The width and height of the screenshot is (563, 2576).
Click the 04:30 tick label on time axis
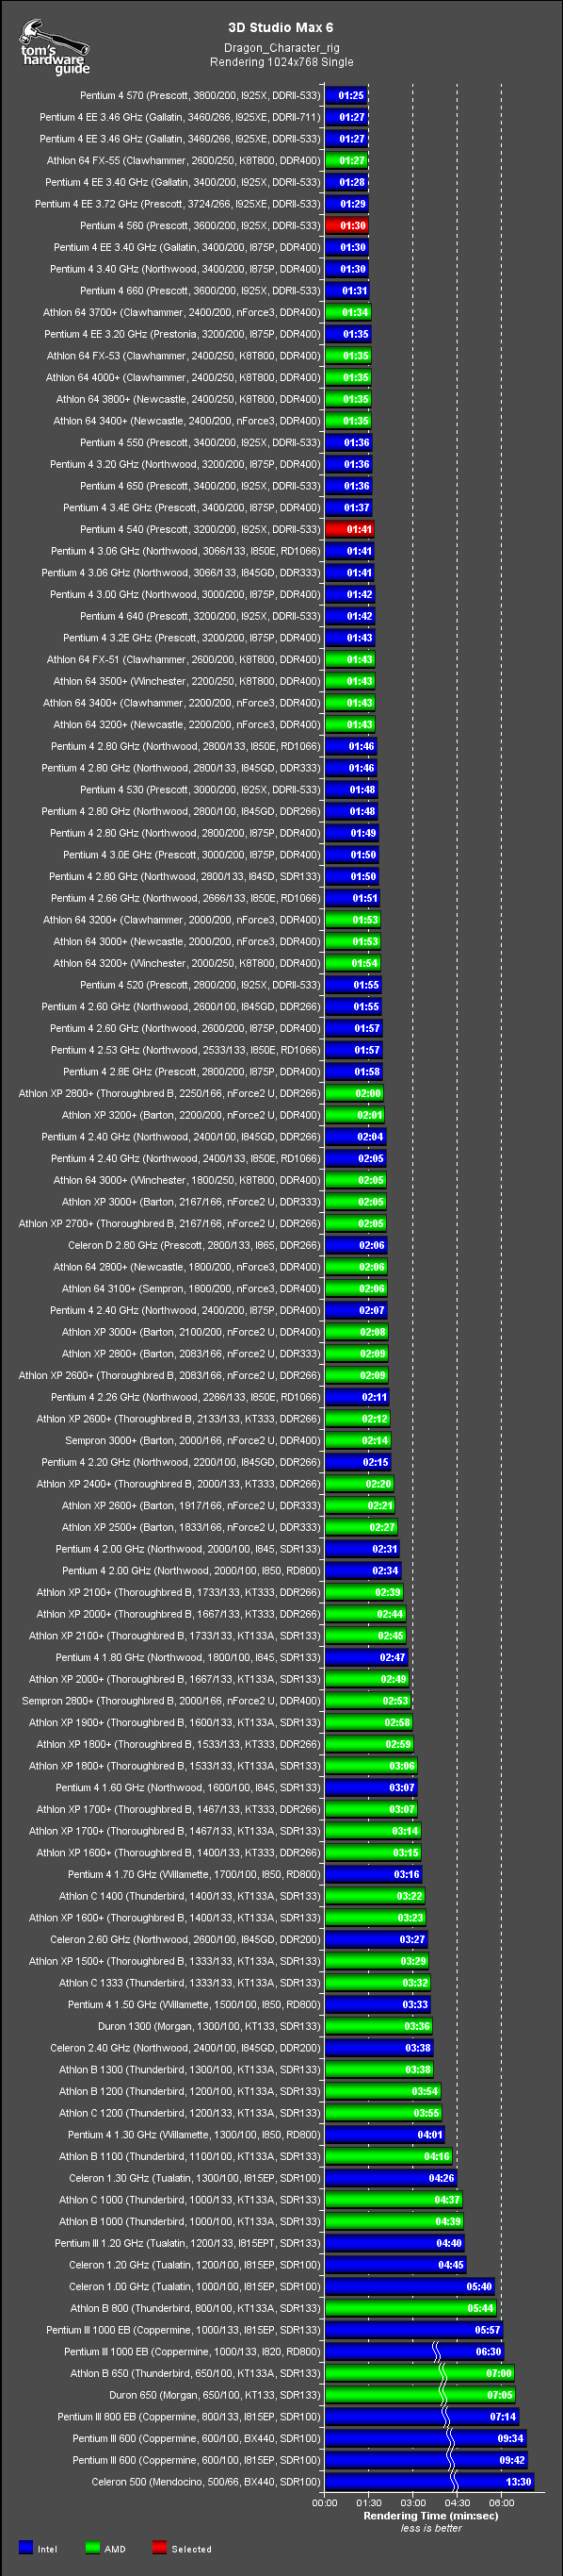[458, 2503]
